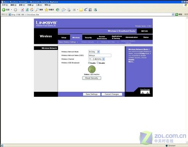Image resolution: width=188 pixels, height=147 pixels.
Task: Open the More... help link
Action: click(x=131, y=62)
